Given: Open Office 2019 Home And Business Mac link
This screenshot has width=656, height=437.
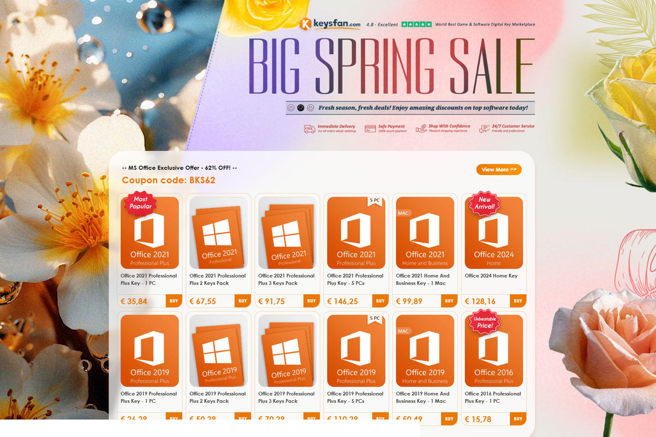Looking at the screenshot, I should (x=423, y=397).
